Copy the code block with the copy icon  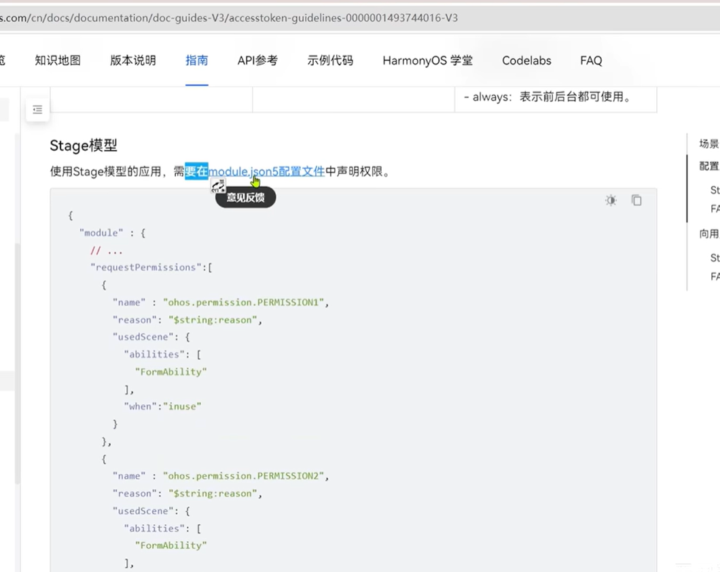click(636, 200)
